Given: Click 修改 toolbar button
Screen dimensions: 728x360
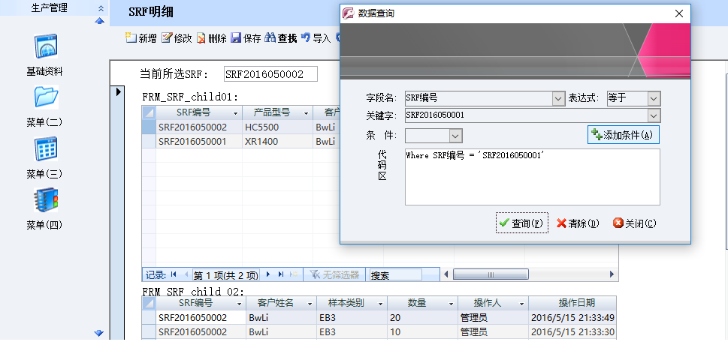Looking at the screenshot, I should tap(177, 38).
